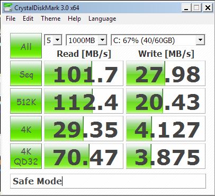The image size is (215, 196).
Task: Run all benchmarks with All button
Action: pos(26,46)
